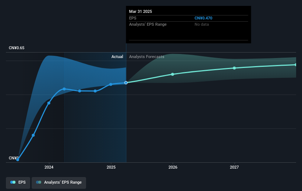
Task: Toggle the EPS legend item
Action: (18, 183)
